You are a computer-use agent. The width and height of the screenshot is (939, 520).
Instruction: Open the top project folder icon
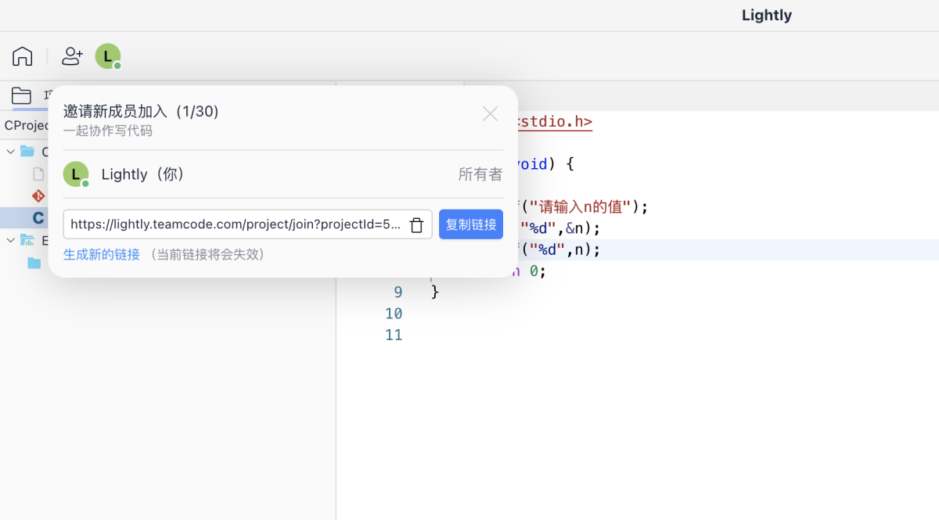coord(27,152)
